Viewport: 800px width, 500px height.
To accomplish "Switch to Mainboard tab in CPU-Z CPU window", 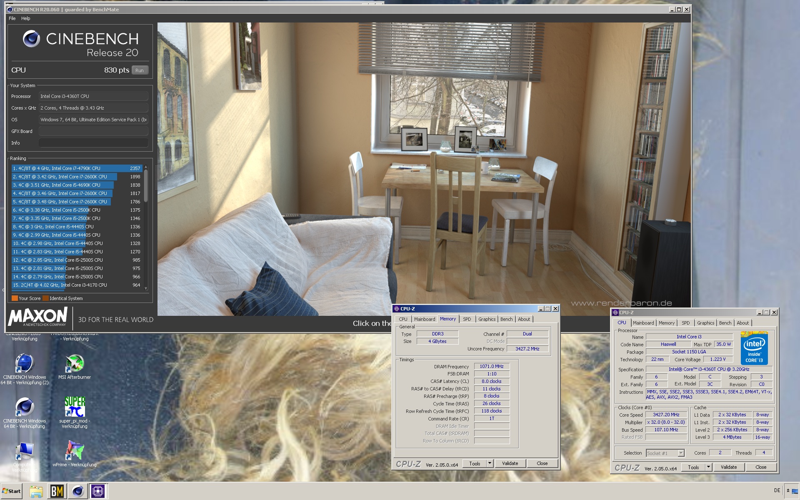I will pyautogui.click(x=643, y=323).
